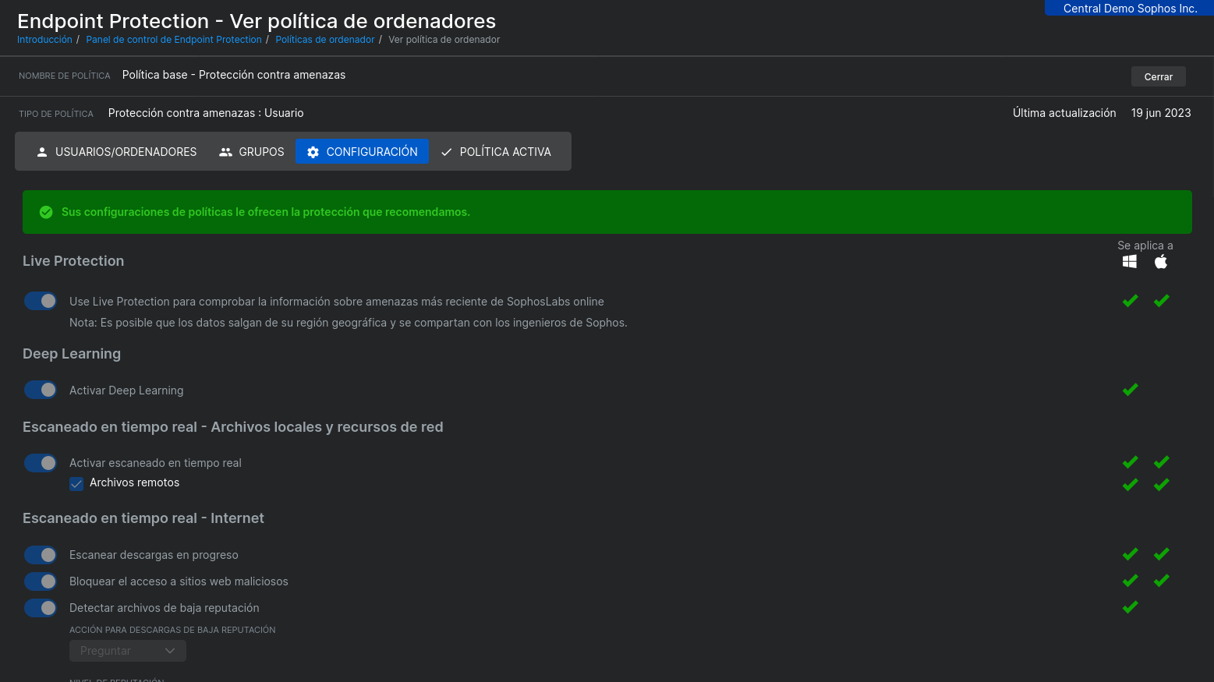This screenshot has height=682, width=1214.
Task: Click the person icon on Usuarios/Ordenadores tab
Action: (x=42, y=152)
